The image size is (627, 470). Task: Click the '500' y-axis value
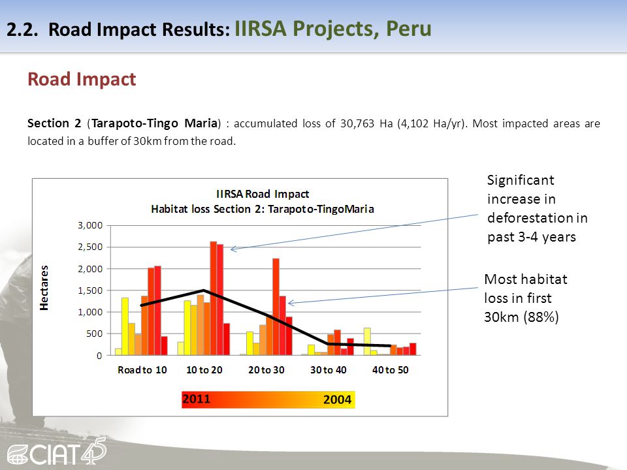point(94,334)
